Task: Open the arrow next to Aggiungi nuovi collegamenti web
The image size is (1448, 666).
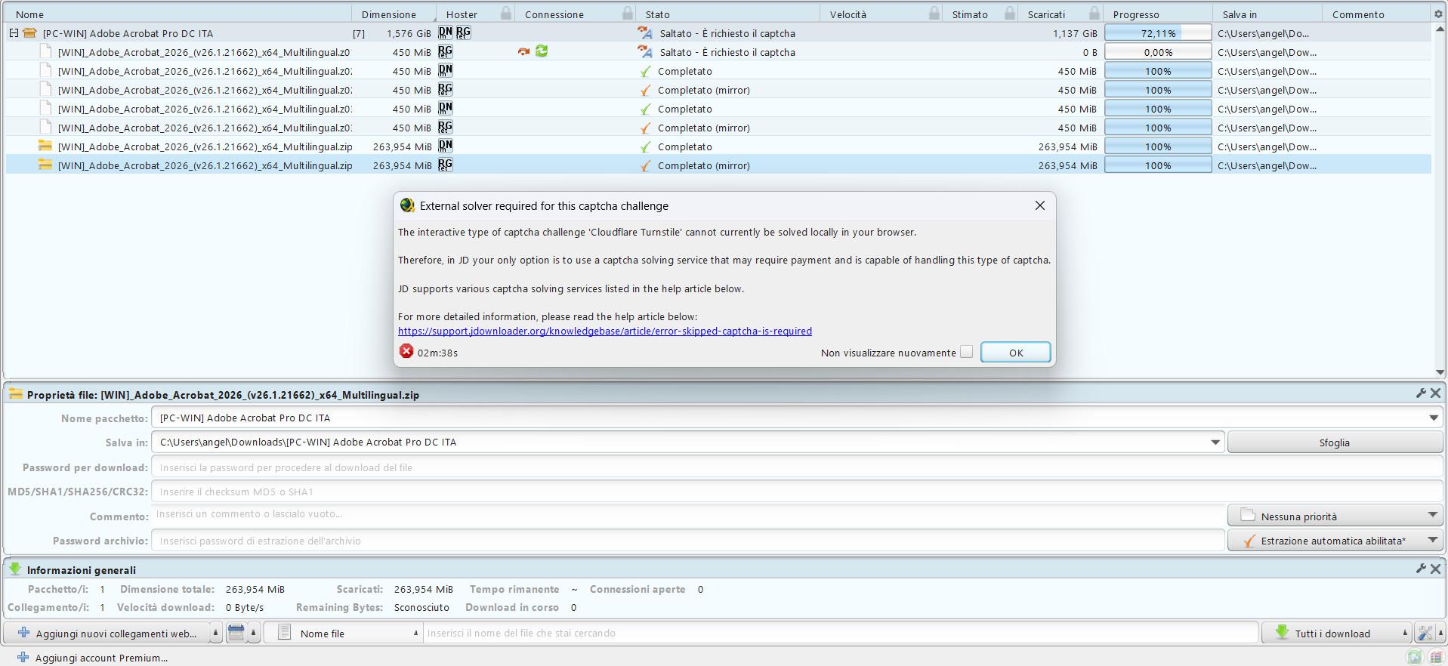Action: [x=216, y=633]
